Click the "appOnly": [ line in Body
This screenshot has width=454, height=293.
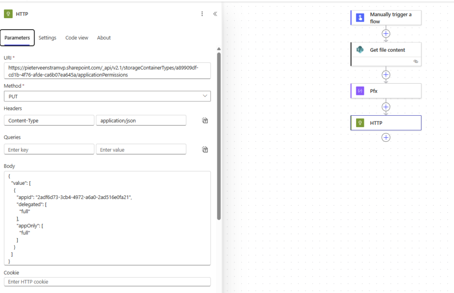[x=30, y=226]
